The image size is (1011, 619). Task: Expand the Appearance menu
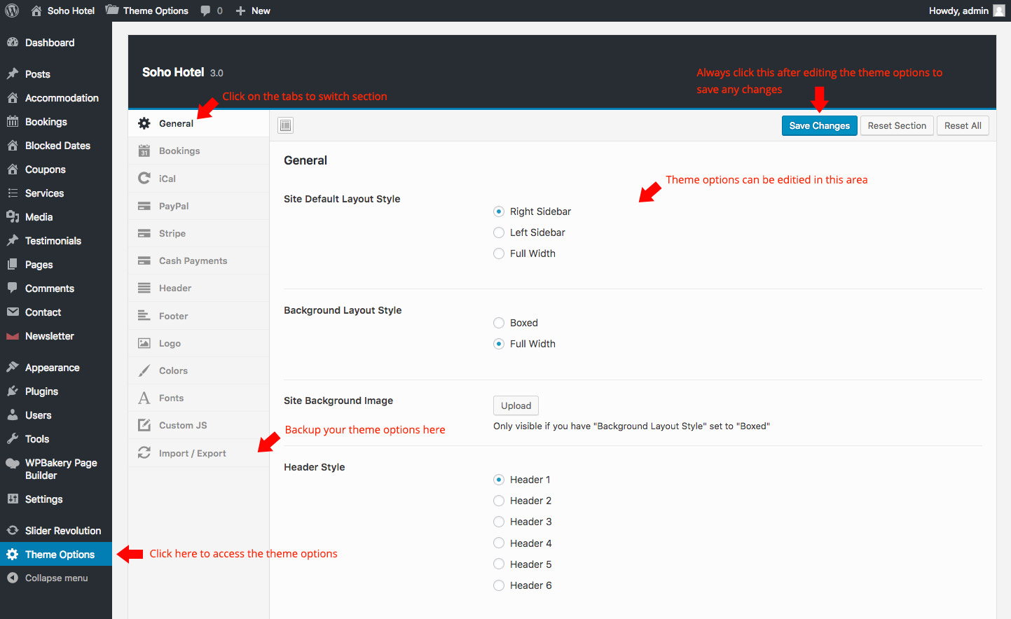(x=52, y=368)
